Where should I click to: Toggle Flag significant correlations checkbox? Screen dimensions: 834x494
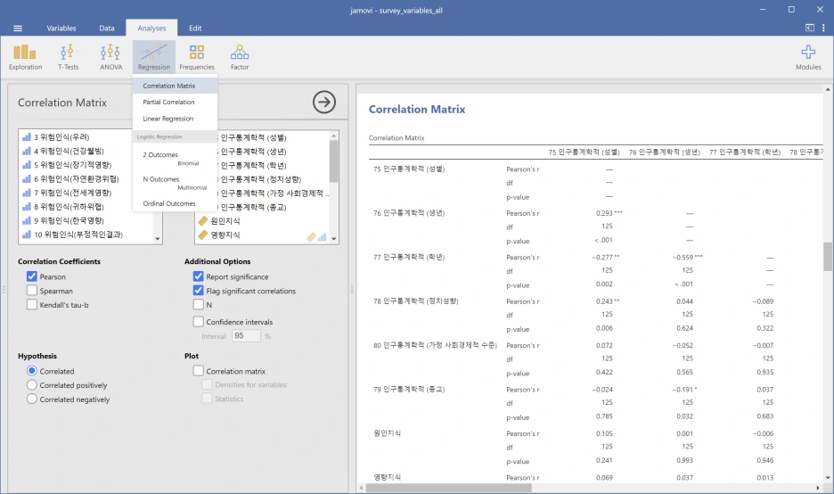(x=199, y=290)
